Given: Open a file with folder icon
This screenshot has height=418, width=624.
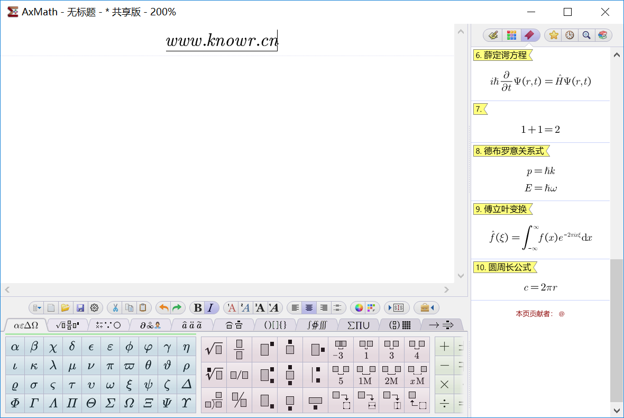Looking at the screenshot, I should tap(65, 308).
